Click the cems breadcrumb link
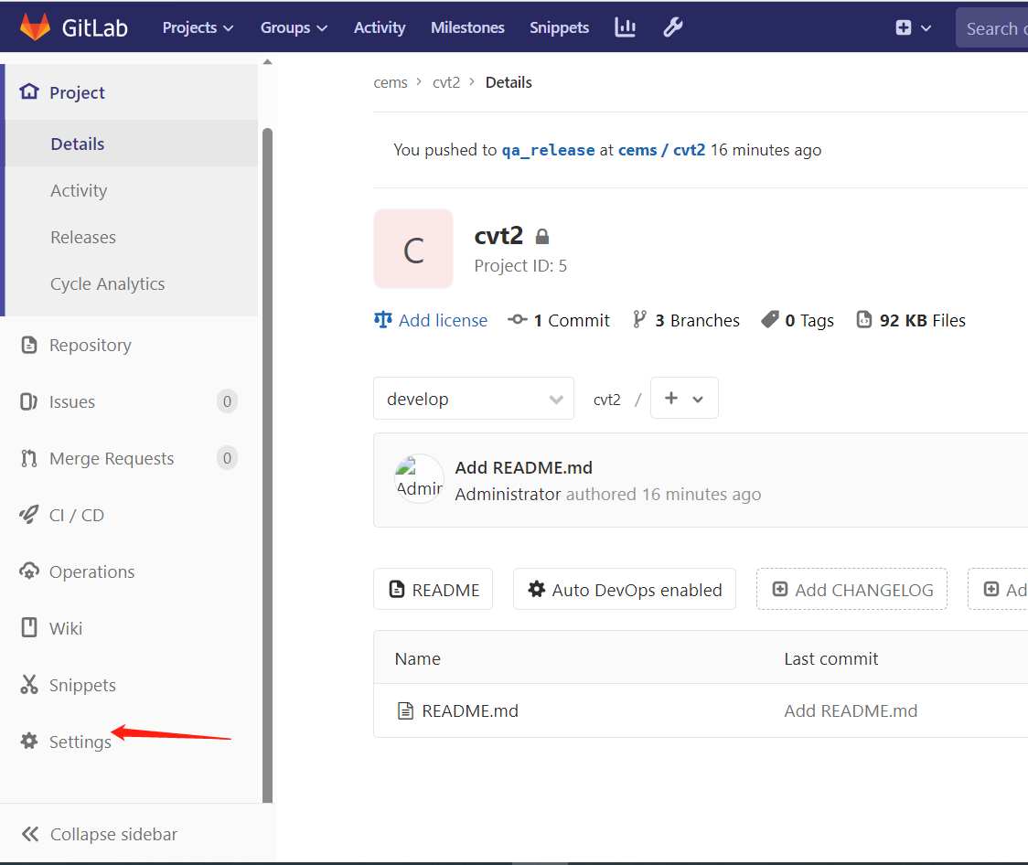 391,82
